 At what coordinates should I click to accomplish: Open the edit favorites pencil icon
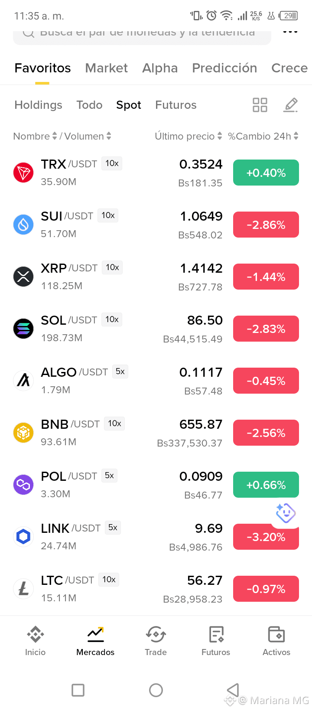click(x=291, y=105)
